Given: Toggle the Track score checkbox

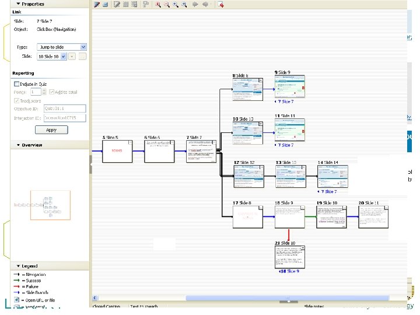Looking at the screenshot, I should tap(16, 101).
